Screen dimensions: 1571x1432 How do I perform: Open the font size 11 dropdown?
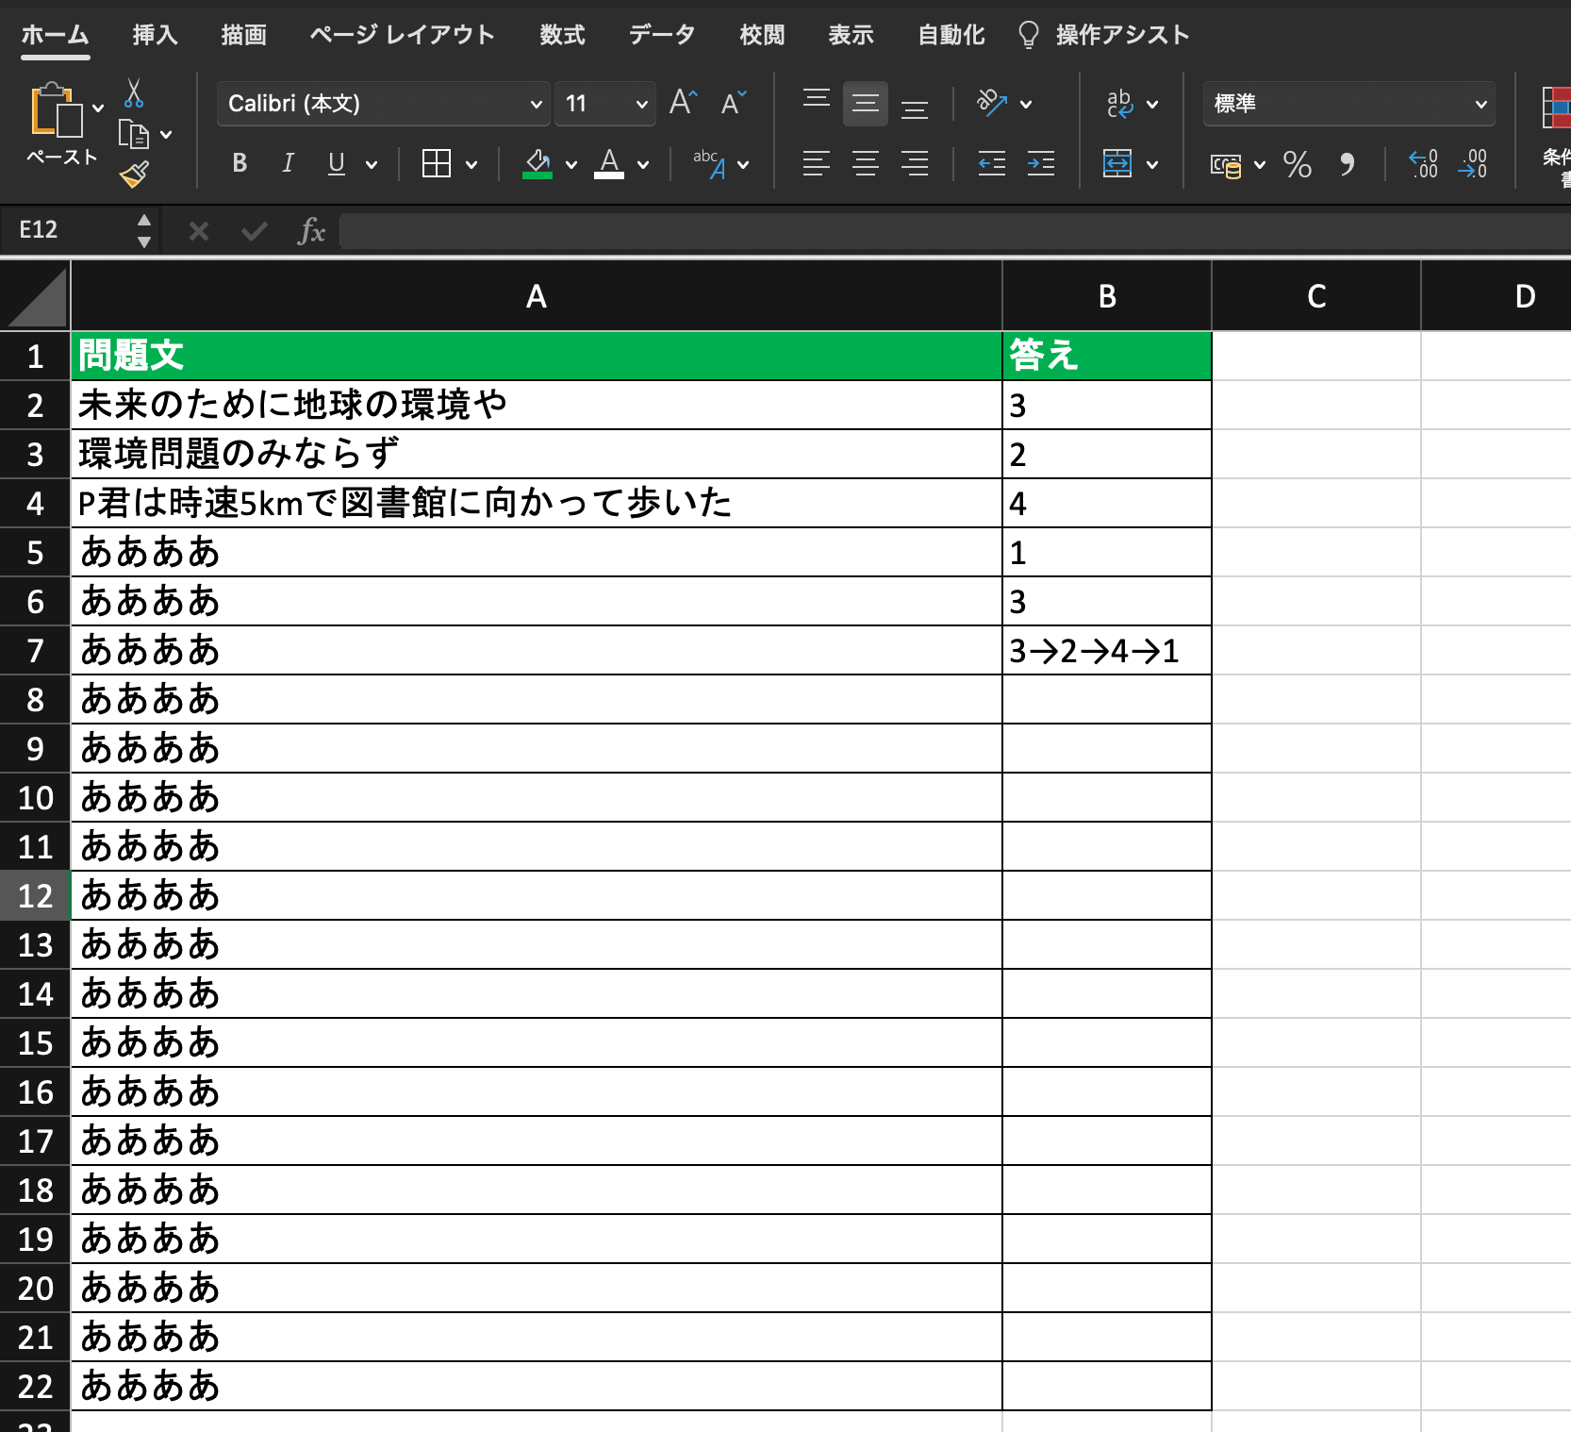[640, 104]
